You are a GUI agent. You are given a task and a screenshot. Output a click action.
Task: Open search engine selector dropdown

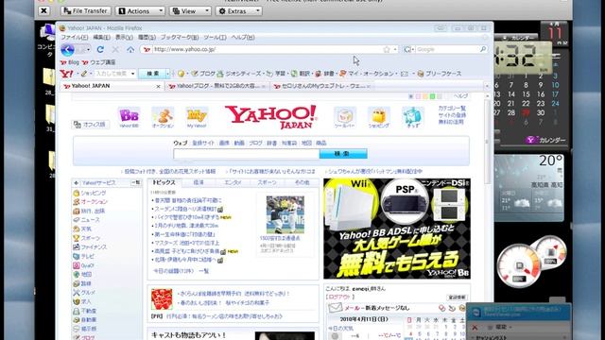408,49
